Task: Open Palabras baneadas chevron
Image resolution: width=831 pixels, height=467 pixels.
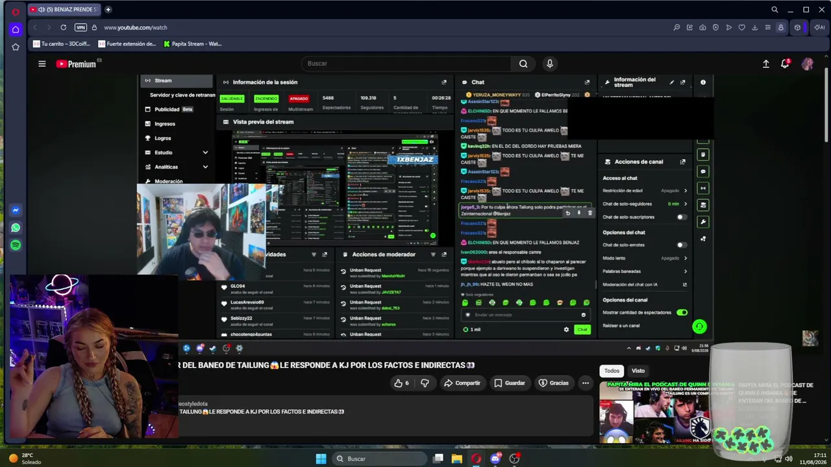Action: coord(685,271)
